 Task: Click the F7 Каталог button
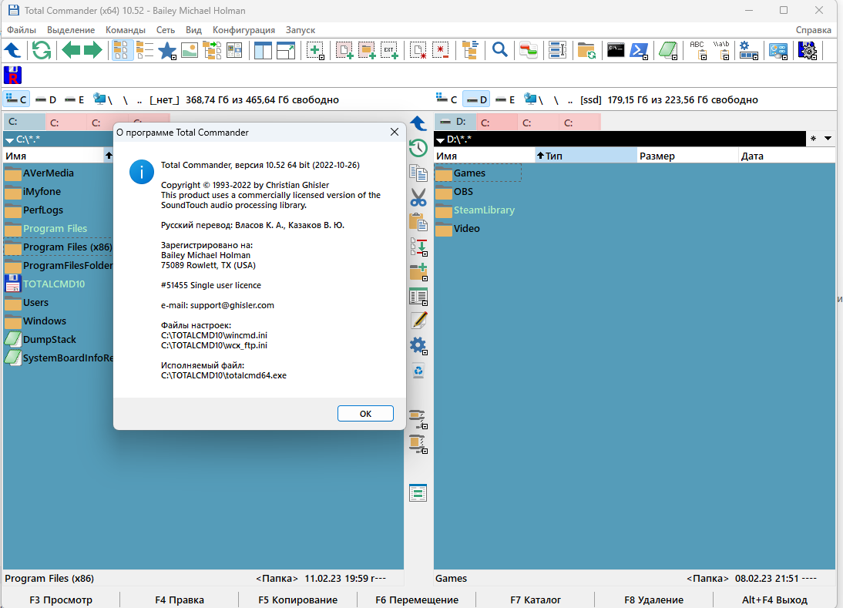(x=536, y=600)
